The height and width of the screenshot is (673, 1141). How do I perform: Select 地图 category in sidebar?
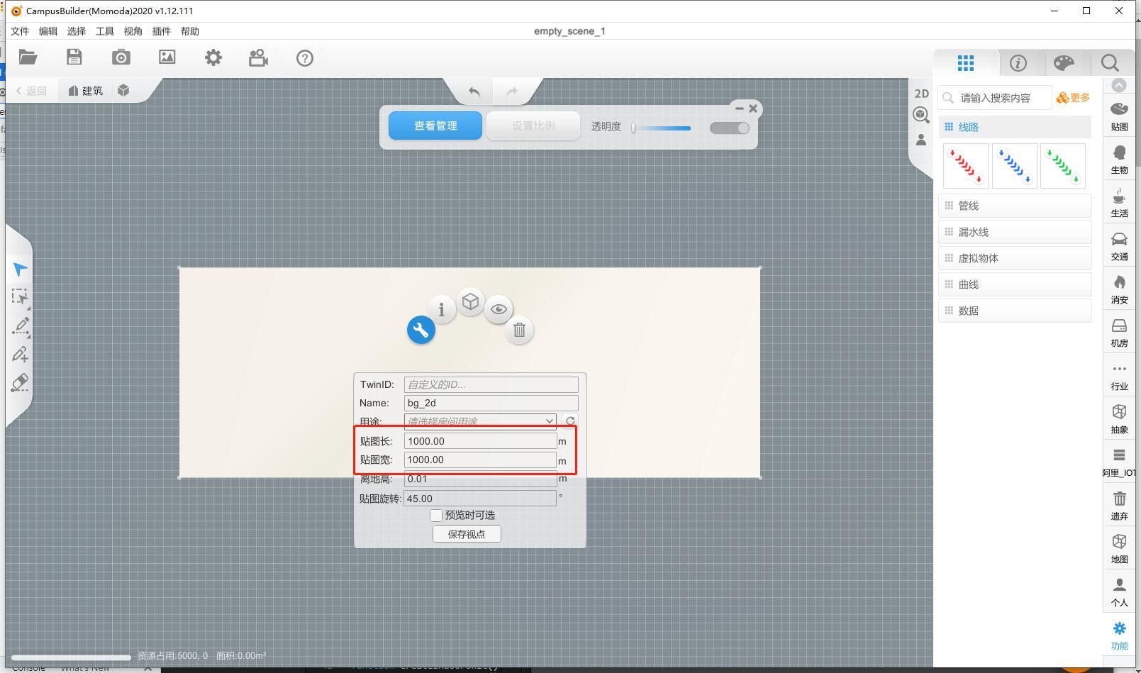1119,549
